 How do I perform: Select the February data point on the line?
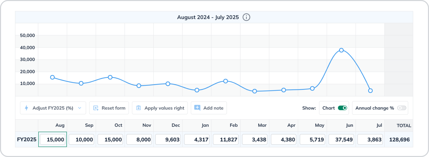pos(226,81)
